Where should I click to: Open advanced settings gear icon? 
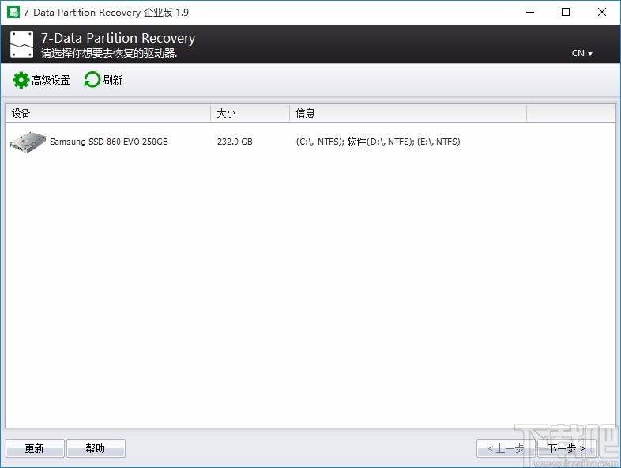click(x=21, y=80)
